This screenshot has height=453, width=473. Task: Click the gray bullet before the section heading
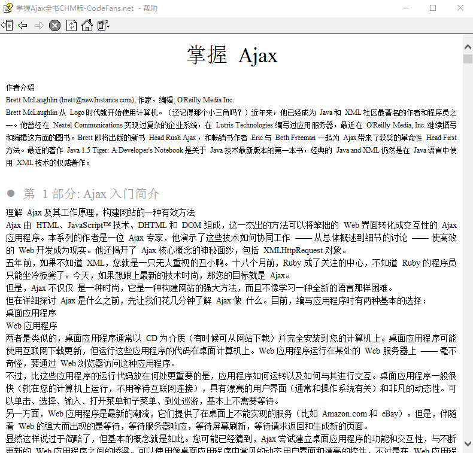click(x=11, y=194)
